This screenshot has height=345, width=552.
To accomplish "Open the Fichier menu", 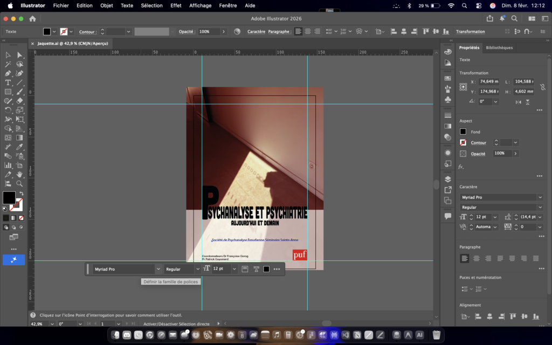I will click(x=61, y=5).
